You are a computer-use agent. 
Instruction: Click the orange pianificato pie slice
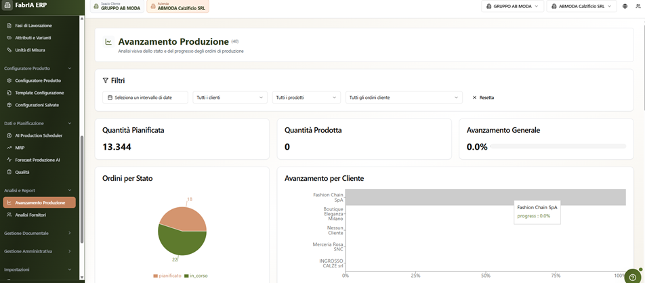(185, 218)
